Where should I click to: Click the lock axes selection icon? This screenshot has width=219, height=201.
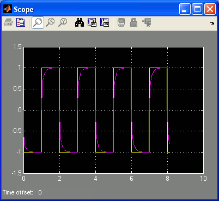point(133,23)
